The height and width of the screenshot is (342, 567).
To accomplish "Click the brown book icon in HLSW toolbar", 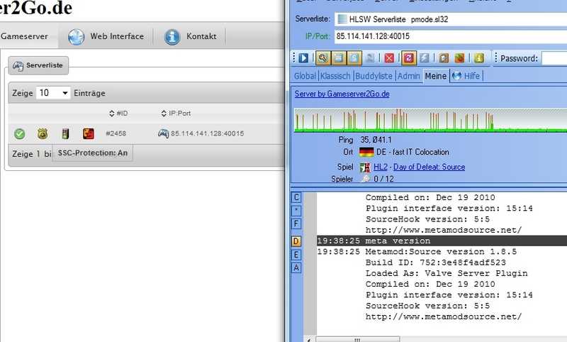I will point(444,58).
